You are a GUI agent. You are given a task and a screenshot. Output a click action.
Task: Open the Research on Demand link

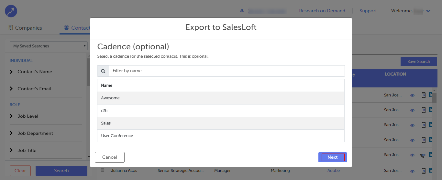coord(322,11)
